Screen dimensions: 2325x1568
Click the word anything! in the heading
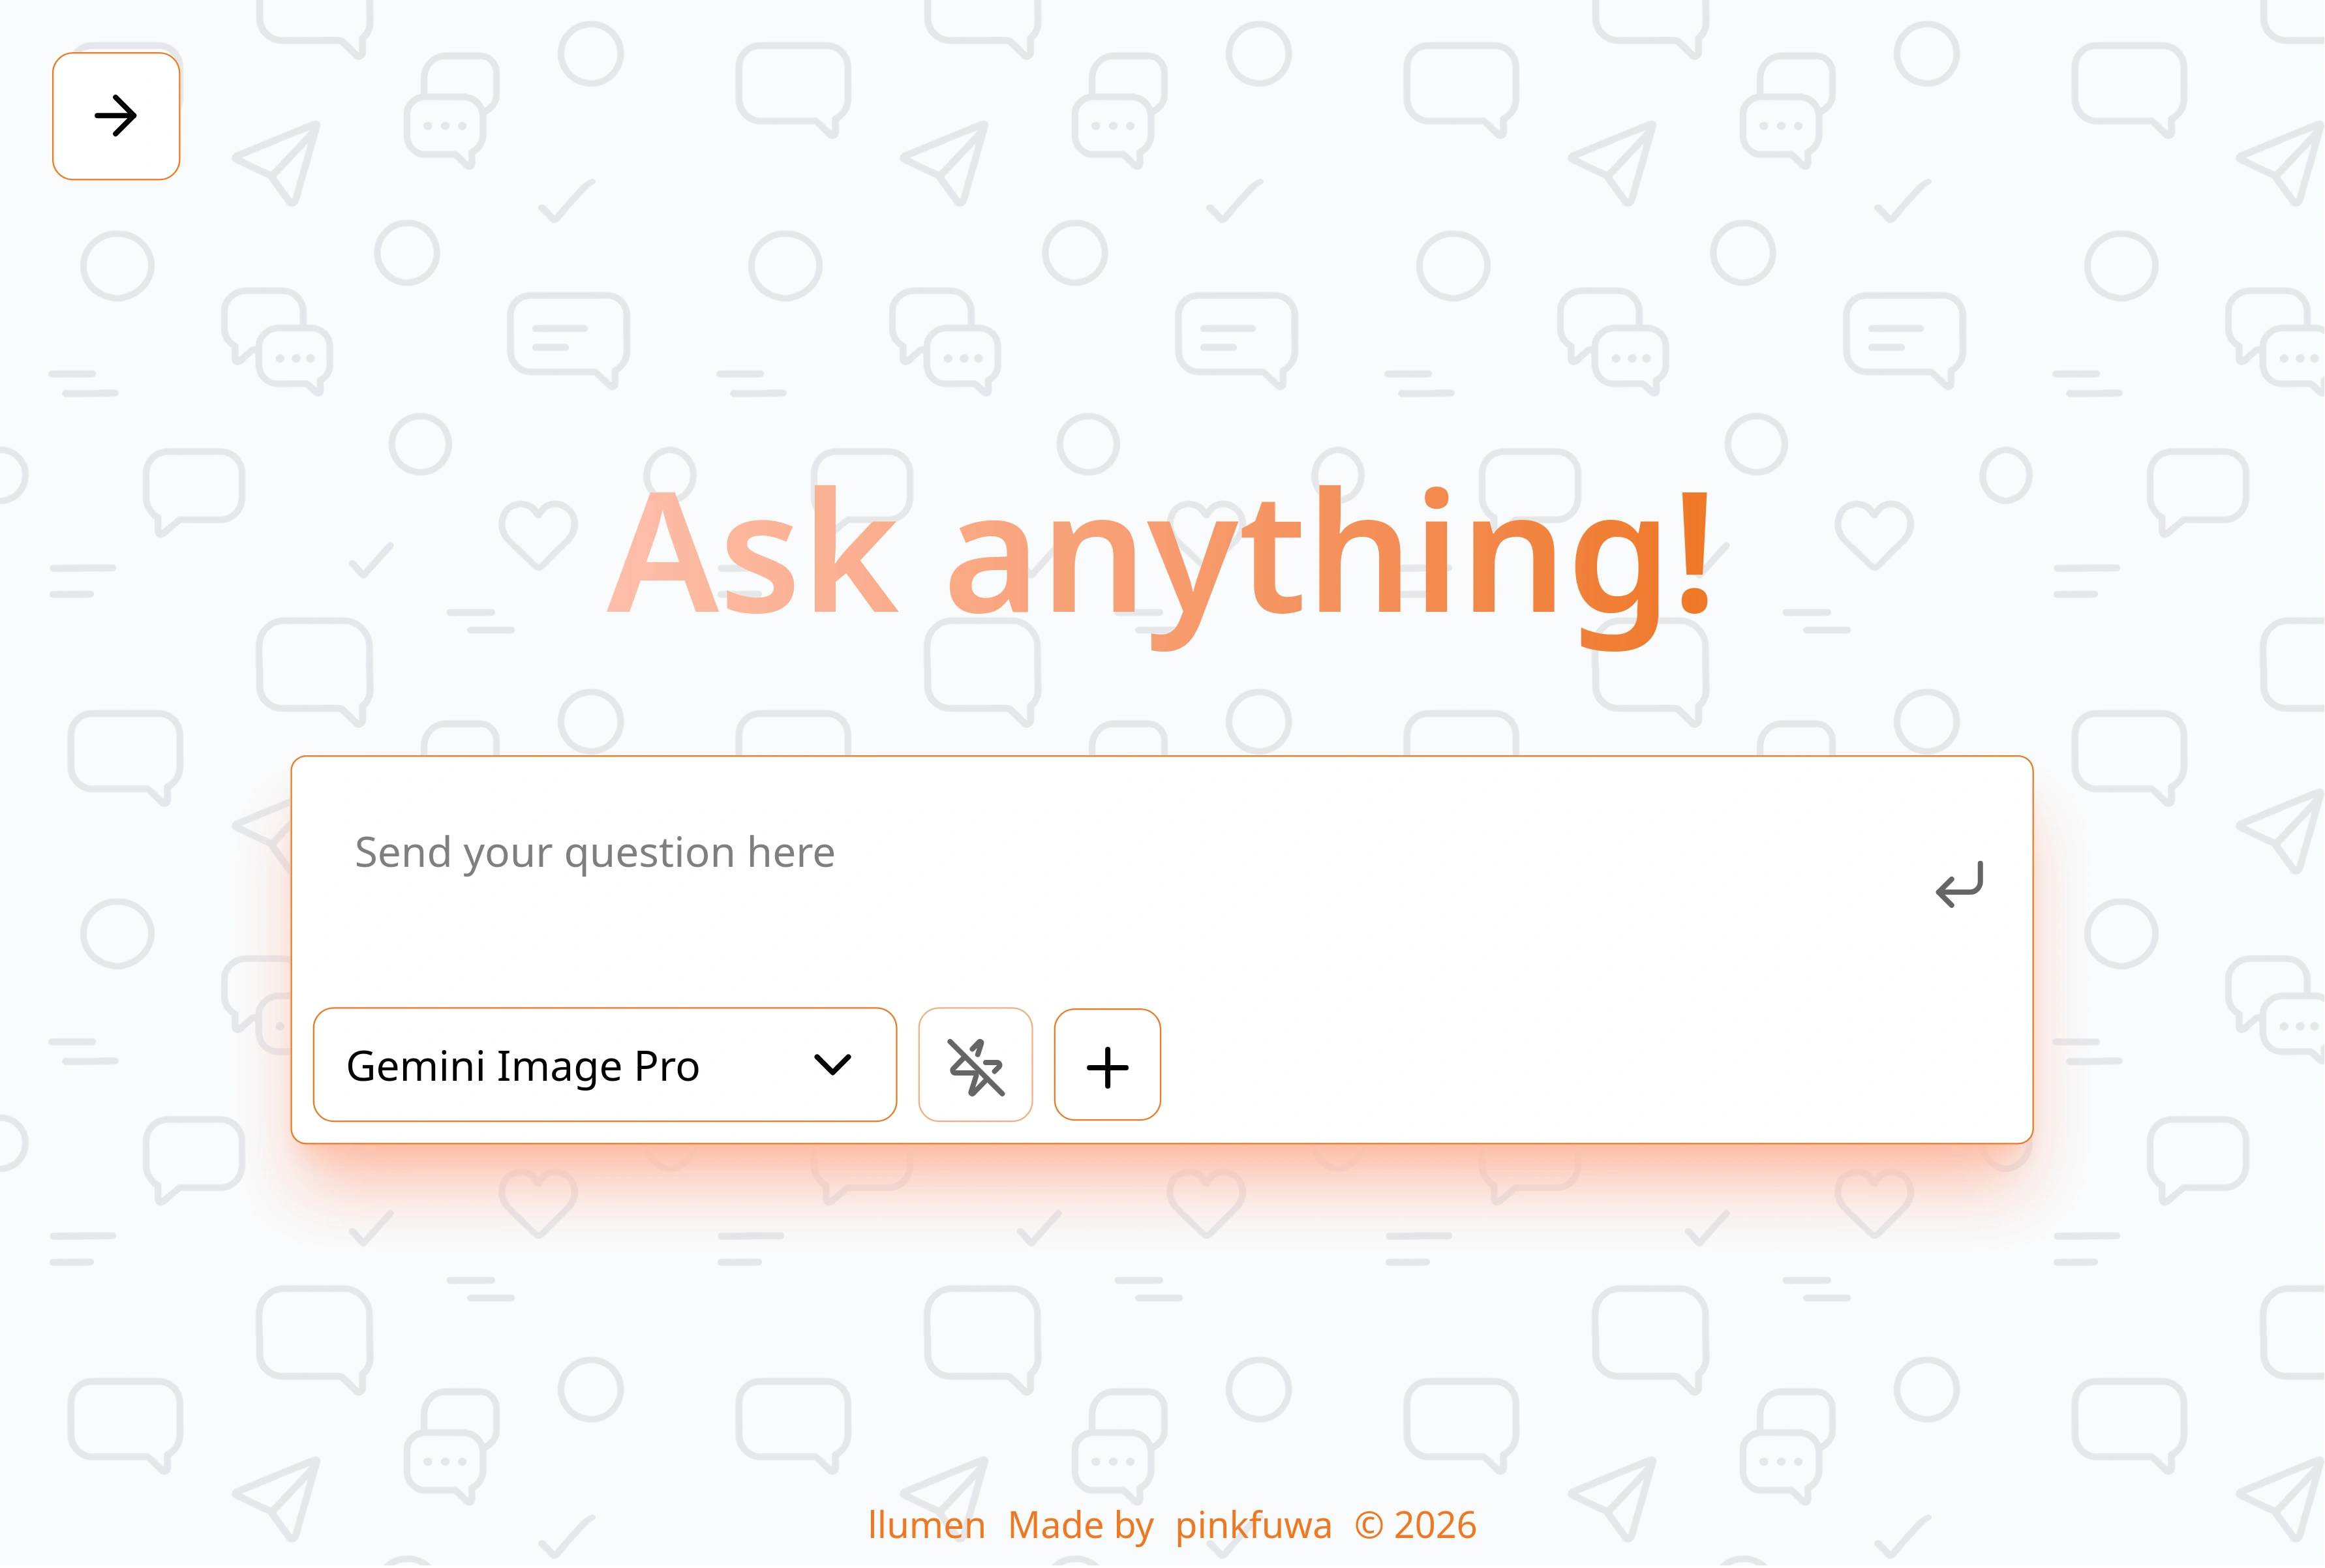click(1330, 560)
